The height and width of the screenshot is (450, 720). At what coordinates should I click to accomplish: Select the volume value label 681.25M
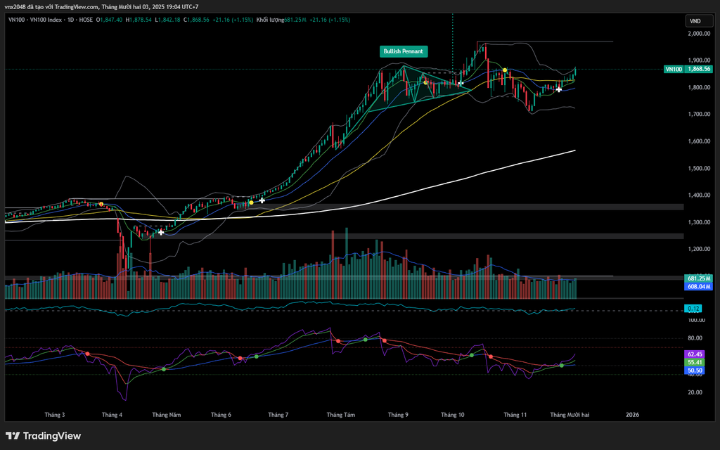click(699, 278)
